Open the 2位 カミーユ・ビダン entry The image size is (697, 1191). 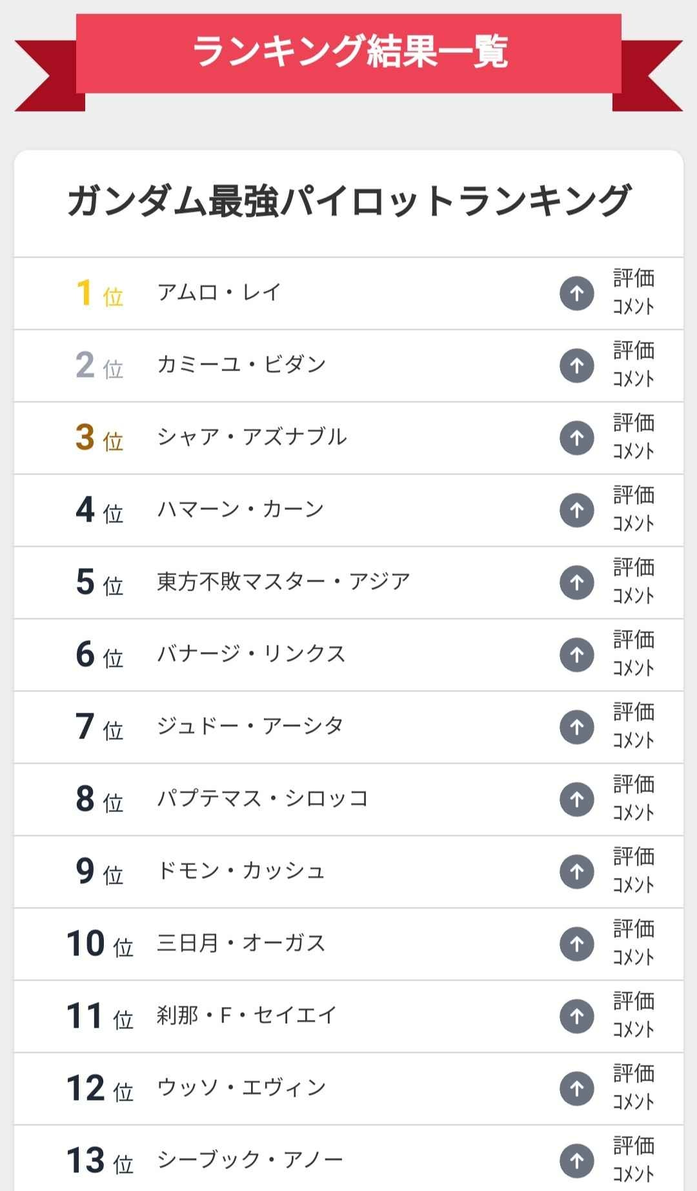coord(241,365)
